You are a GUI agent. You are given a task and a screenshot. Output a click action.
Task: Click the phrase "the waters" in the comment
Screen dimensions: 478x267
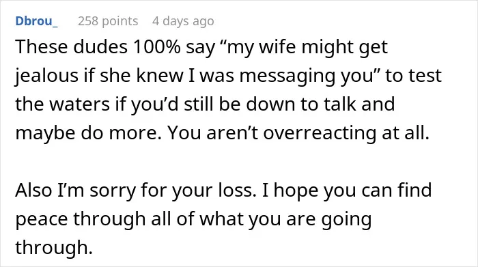pos(63,104)
